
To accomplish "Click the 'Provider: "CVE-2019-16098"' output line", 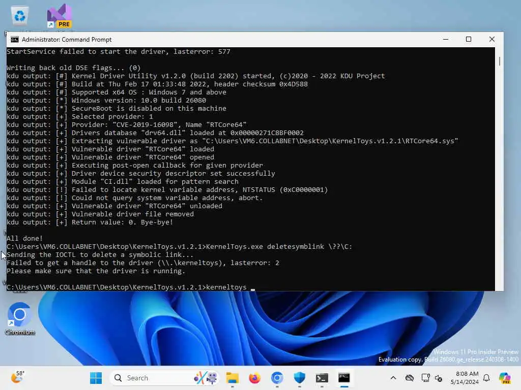I will (127, 125).
